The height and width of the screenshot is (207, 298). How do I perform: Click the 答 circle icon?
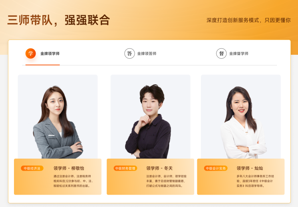pos(129,54)
